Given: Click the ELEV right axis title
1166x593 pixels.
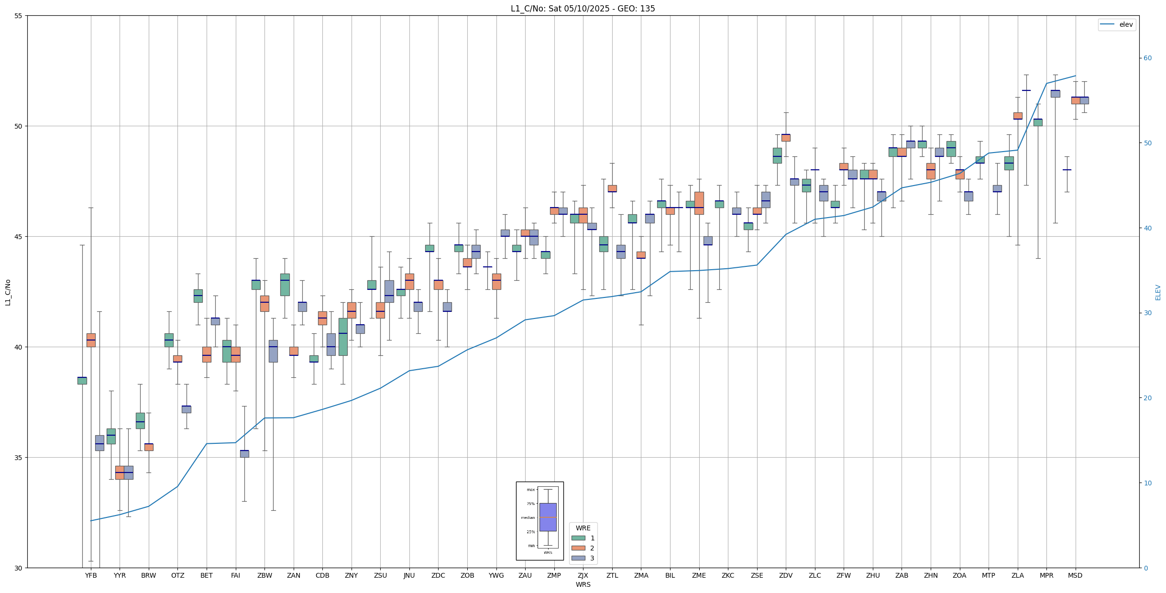Looking at the screenshot, I should [x=1158, y=292].
